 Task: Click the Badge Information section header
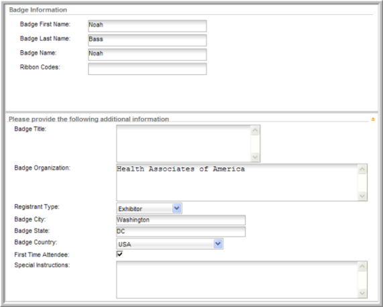coord(38,10)
